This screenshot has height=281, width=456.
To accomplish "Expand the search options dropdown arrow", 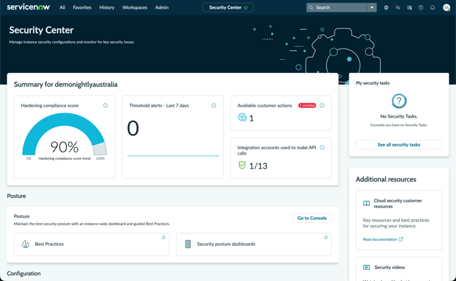I will (x=372, y=7).
